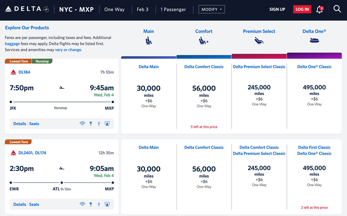Click the power outlet icon on the nonstop flight card
The height and width of the screenshot is (216, 347).
tap(91, 123)
